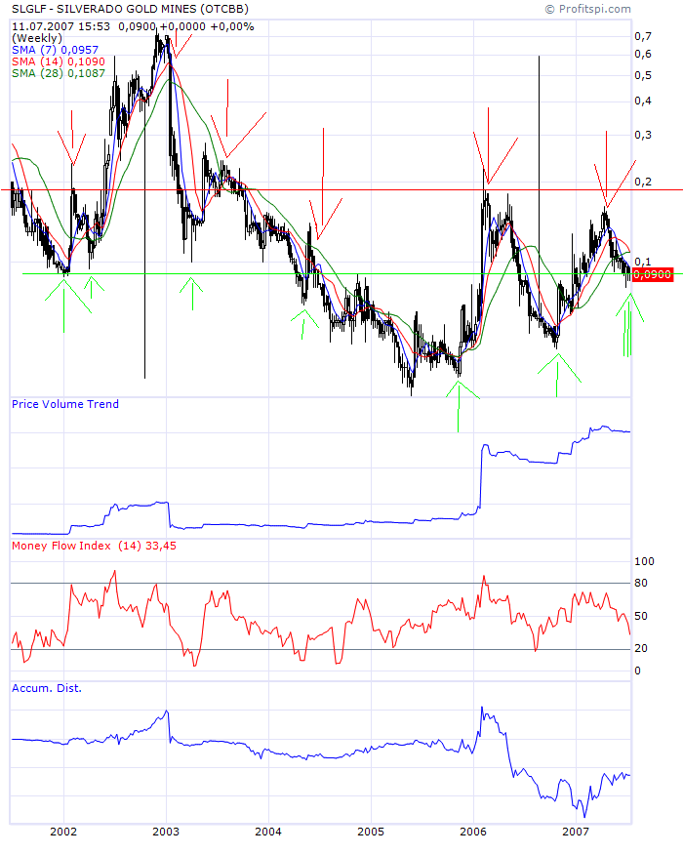Click the 2007 year label on time axis
The image size is (683, 854).
pos(576,832)
